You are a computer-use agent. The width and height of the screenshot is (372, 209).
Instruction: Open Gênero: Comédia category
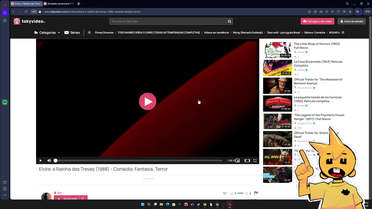tap(314, 33)
